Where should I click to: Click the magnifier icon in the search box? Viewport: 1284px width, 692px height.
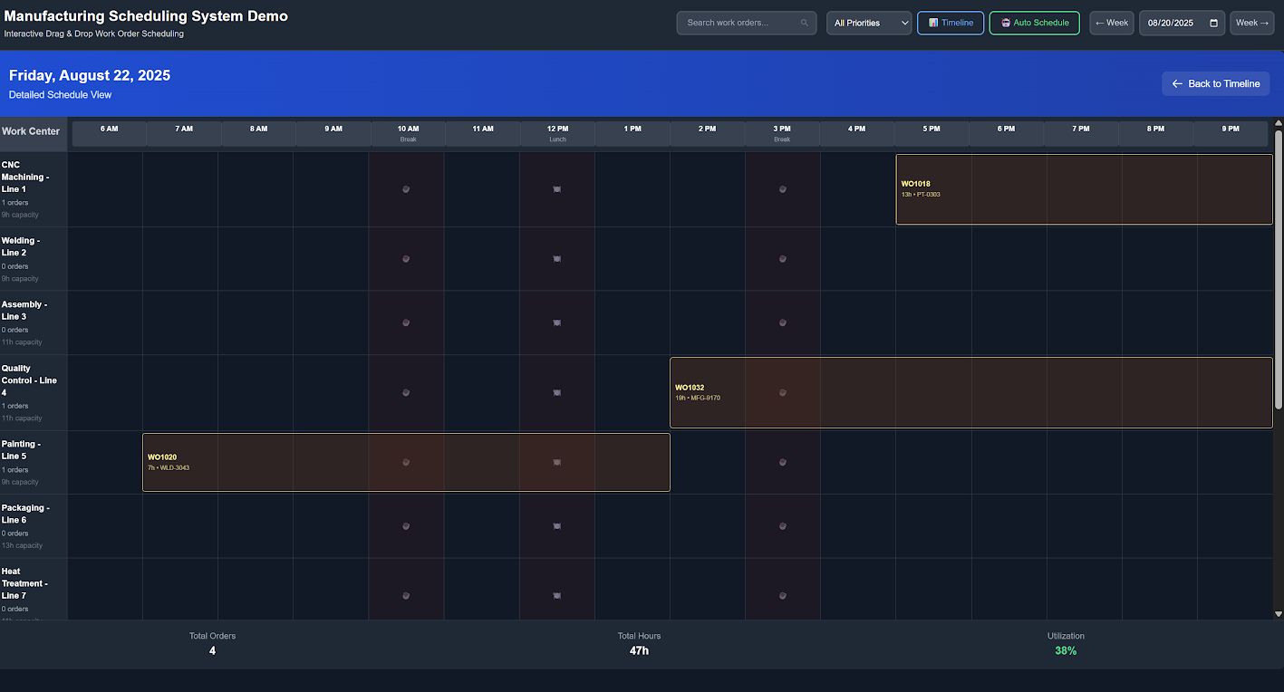click(x=804, y=22)
